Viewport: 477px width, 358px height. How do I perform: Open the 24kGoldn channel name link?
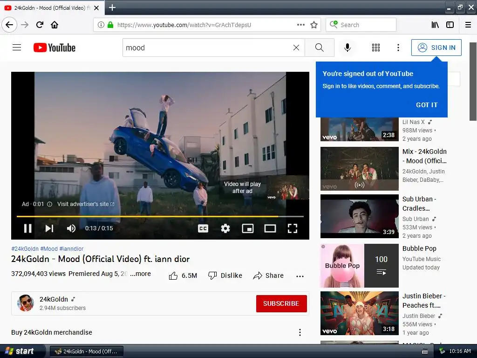[54, 299]
